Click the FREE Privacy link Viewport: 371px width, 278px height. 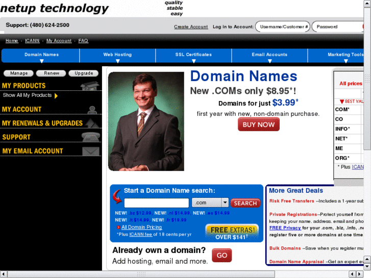pyautogui.click(x=285, y=228)
